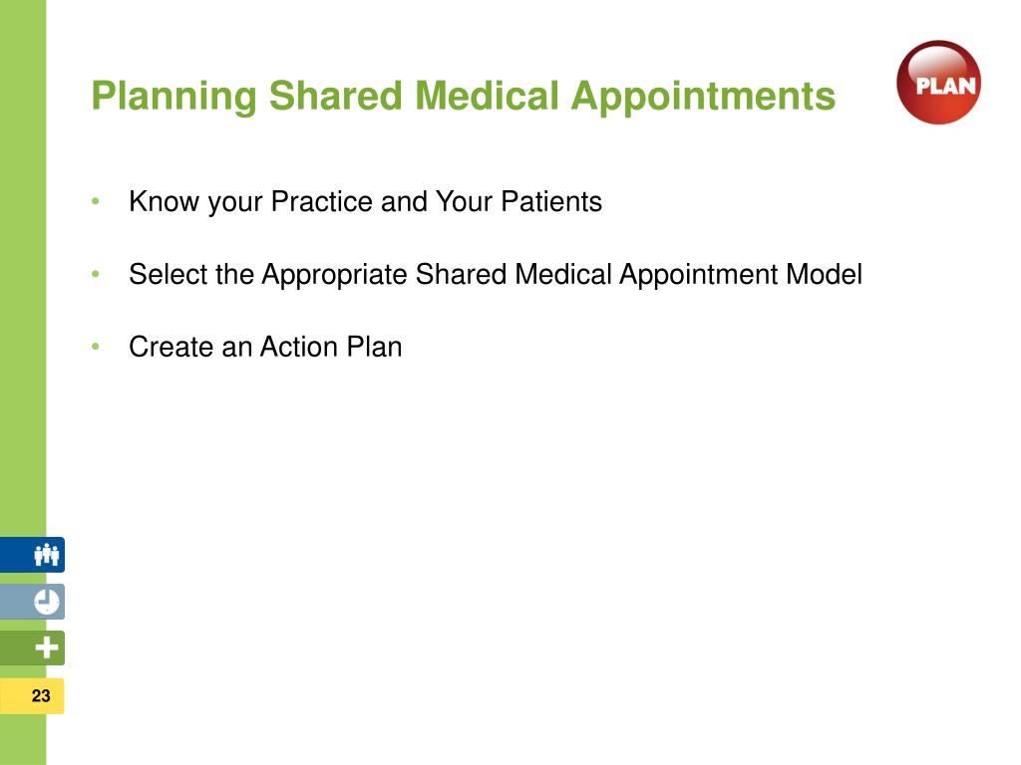Screen dimensions: 1021x765
Task: Click Select the Appropriate Shared Medical Appointment Model
Action: click(496, 275)
